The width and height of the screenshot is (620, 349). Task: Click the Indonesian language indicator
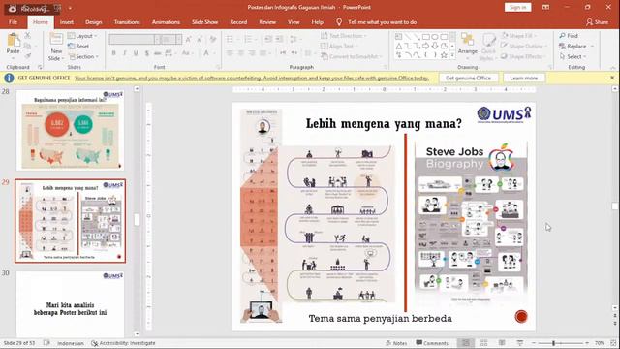(71, 343)
